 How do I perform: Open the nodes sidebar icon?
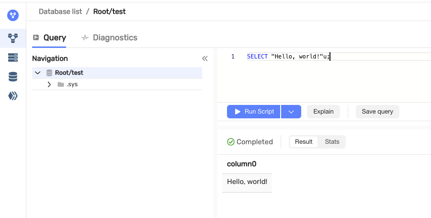coord(13,57)
